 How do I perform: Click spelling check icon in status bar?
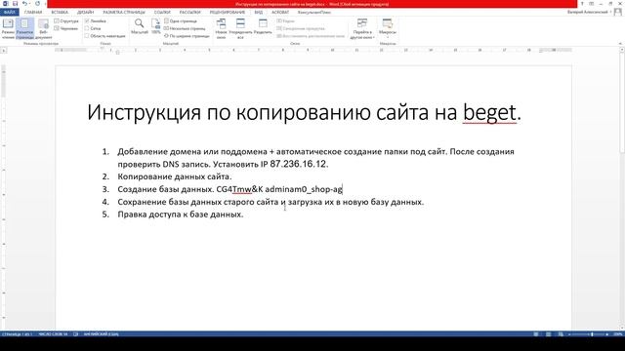[x=76, y=334]
